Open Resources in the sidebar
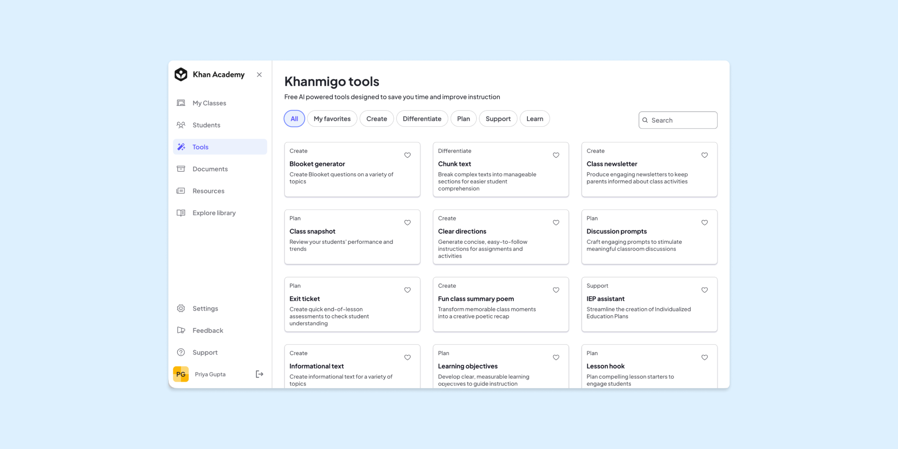The width and height of the screenshot is (898, 449). (220, 191)
